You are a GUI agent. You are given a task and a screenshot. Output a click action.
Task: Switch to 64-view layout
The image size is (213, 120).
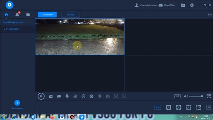point(209,107)
